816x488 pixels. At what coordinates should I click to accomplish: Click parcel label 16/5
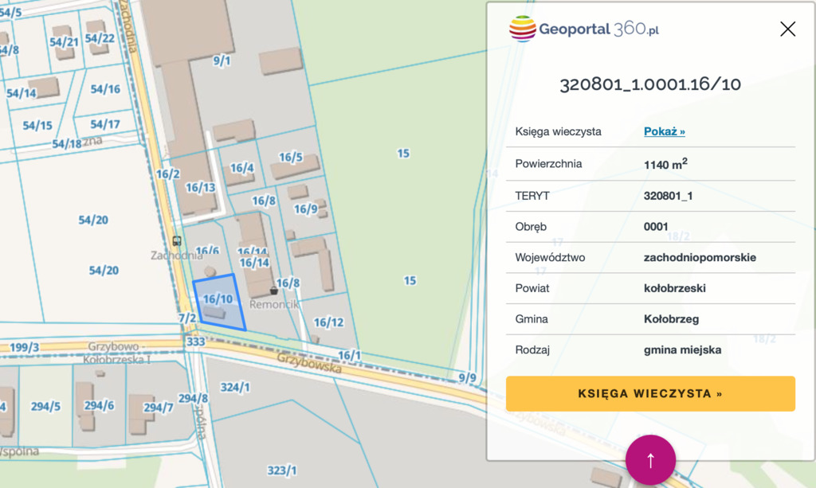[x=290, y=158]
